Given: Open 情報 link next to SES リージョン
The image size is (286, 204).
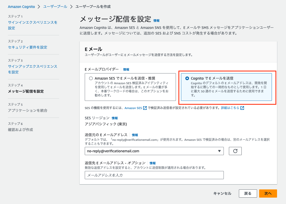Looking at the screenshot, I should pyautogui.click(x=114, y=118).
